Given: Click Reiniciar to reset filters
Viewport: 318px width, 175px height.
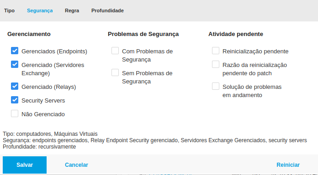Looking at the screenshot, I should coord(288,165).
